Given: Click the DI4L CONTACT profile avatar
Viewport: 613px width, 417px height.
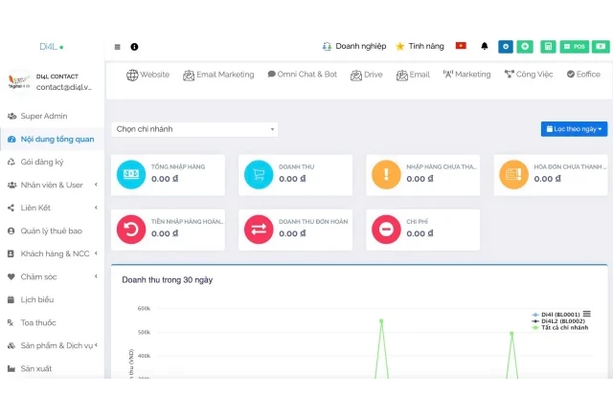Looking at the screenshot, I should 19,81.
